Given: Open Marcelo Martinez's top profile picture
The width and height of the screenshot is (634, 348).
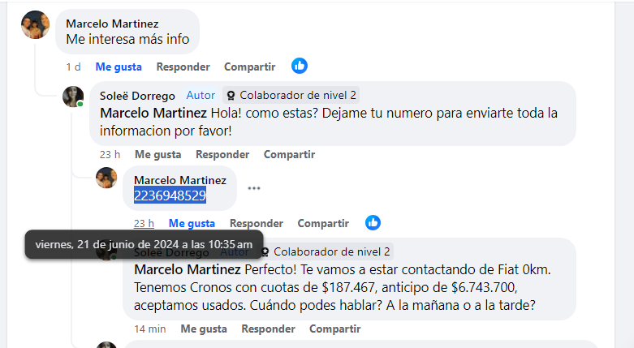Looking at the screenshot, I should click(35, 25).
